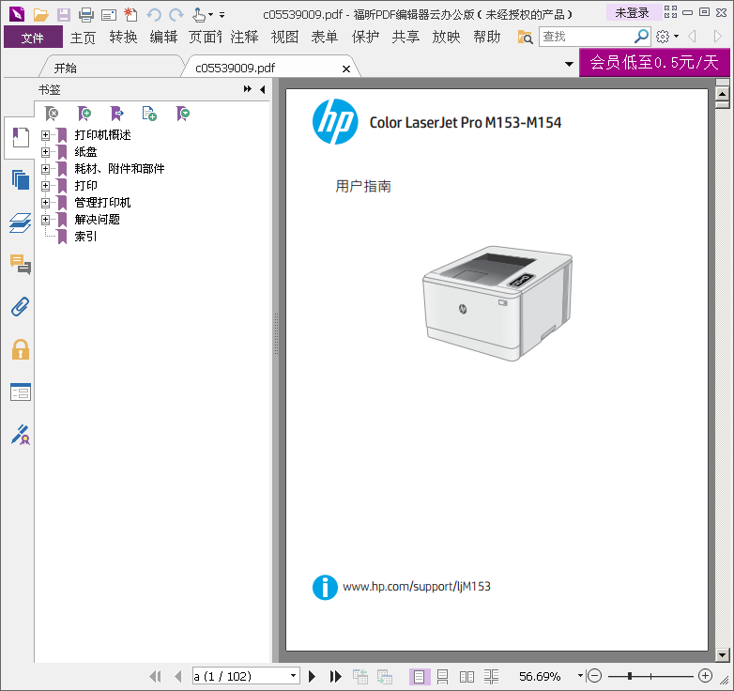This screenshot has height=691, width=734.
Task: Enable facing two-page view mode
Action: [466, 677]
